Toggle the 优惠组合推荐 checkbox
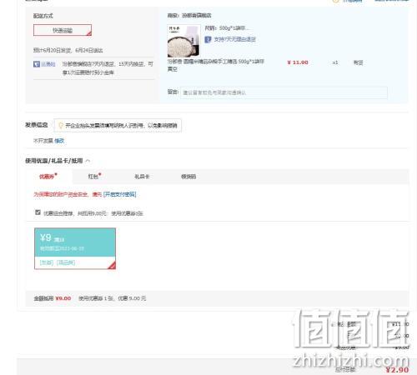417x375 pixels. click(38, 212)
